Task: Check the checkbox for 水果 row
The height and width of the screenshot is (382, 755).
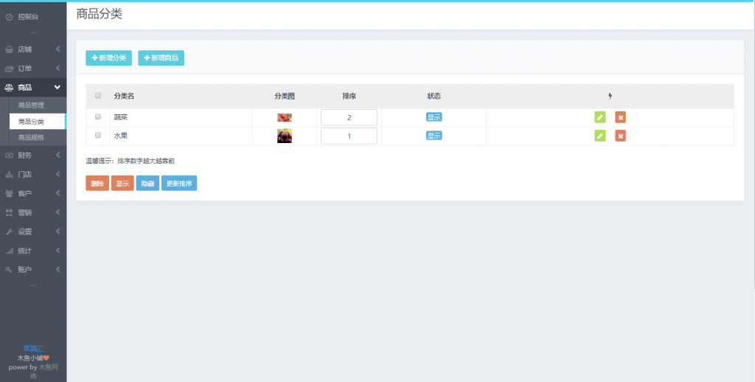Action: [x=98, y=136]
